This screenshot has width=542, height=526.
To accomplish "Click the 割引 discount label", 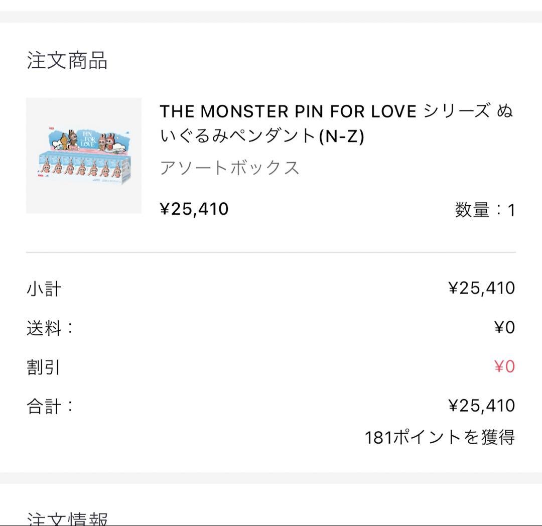I will tap(44, 367).
